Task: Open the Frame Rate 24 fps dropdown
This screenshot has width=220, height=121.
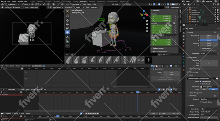Action: [x=209, y=54]
